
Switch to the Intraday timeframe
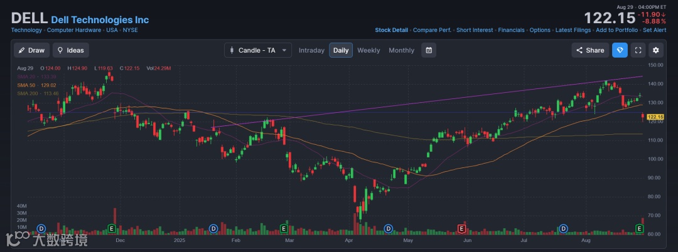pyautogui.click(x=311, y=50)
